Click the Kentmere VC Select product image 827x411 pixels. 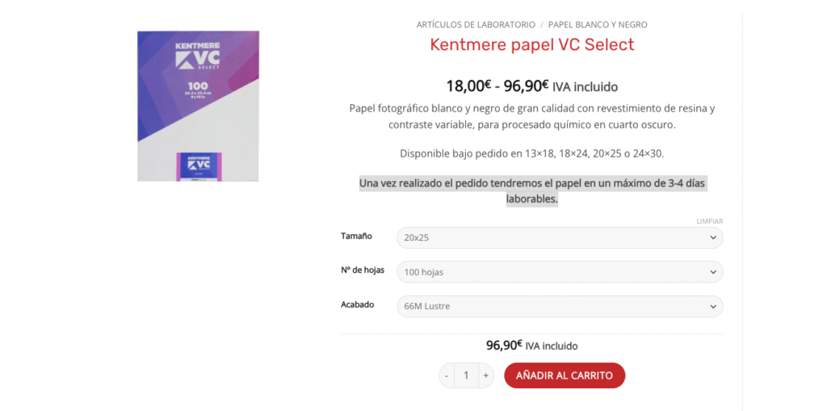pos(198,106)
